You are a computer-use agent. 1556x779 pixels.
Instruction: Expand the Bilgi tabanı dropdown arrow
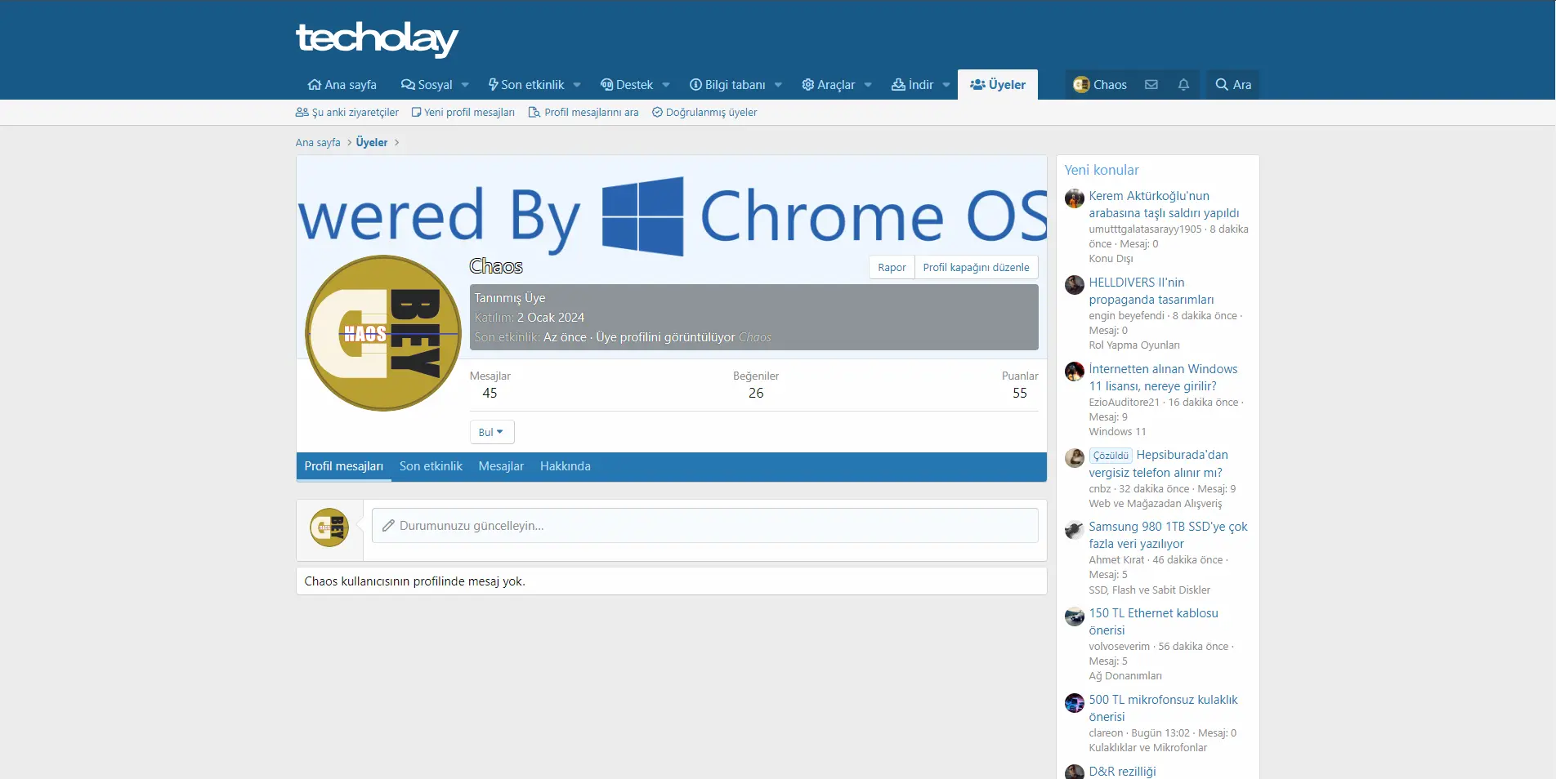778,85
